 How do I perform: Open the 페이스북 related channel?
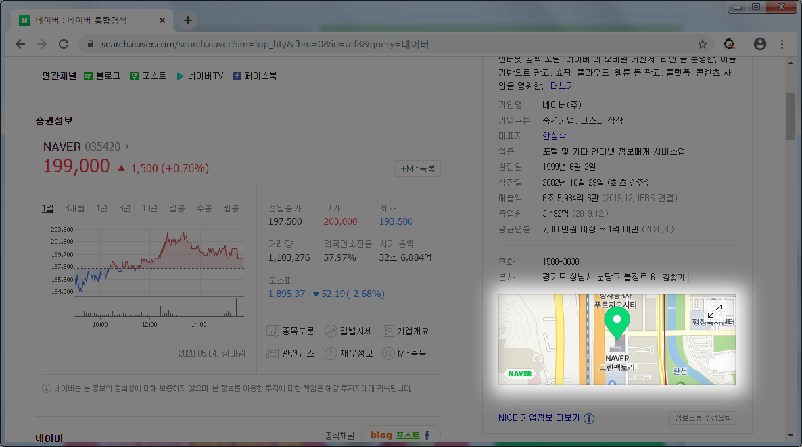pyautogui.click(x=255, y=76)
